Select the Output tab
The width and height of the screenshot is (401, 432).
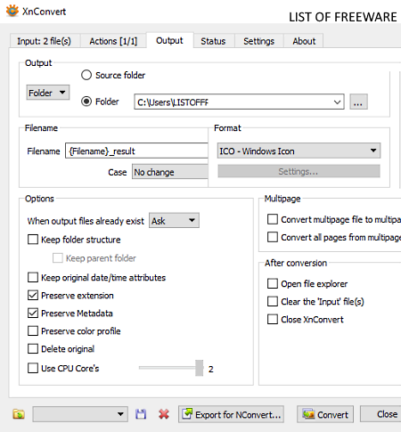pyautogui.click(x=169, y=40)
